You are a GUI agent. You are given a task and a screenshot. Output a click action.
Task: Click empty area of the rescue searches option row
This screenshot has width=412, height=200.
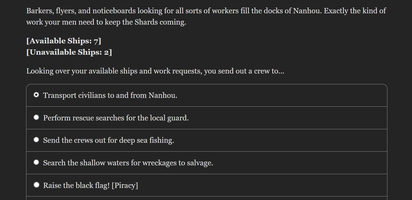(287, 118)
